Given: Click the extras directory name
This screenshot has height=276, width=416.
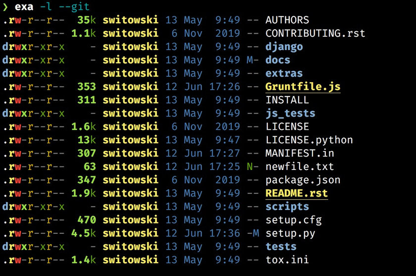Looking at the screenshot, I should coord(284,73).
